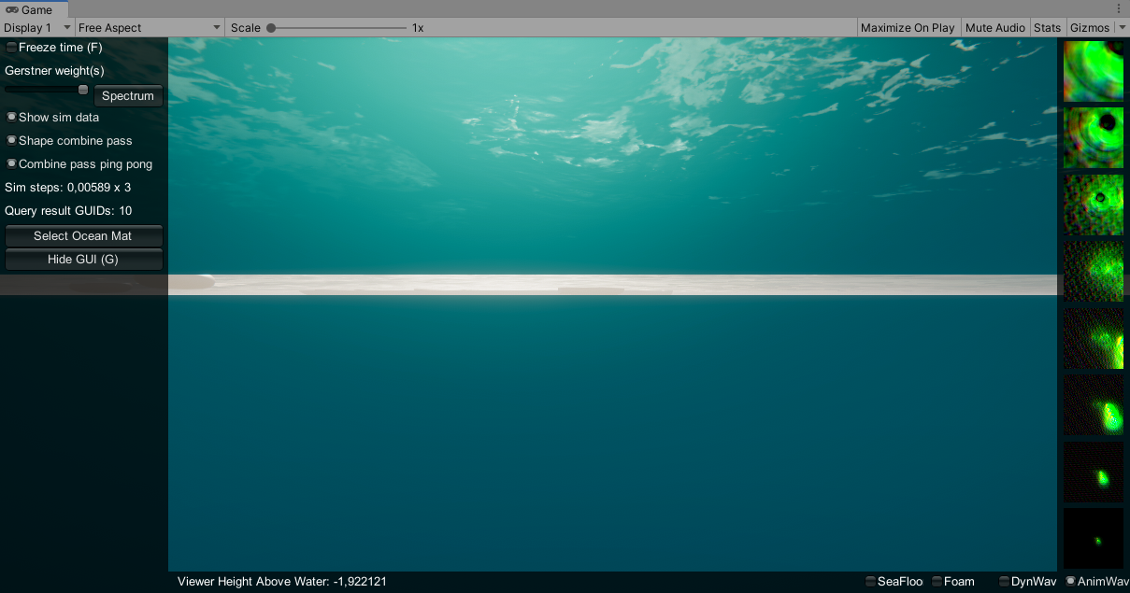Viewport: 1130px width, 593px height.
Task: Open the Display 1 dropdown
Action: (x=36, y=27)
